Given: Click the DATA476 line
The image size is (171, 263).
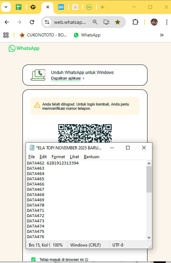Looking at the screenshot, I should click(x=35, y=237).
